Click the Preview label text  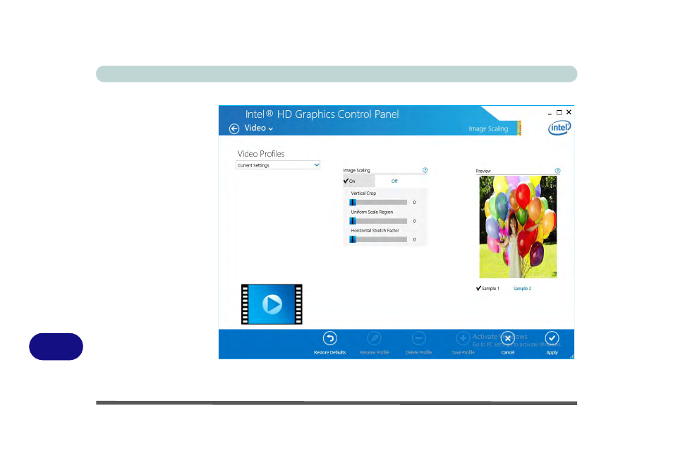pyautogui.click(x=483, y=171)
